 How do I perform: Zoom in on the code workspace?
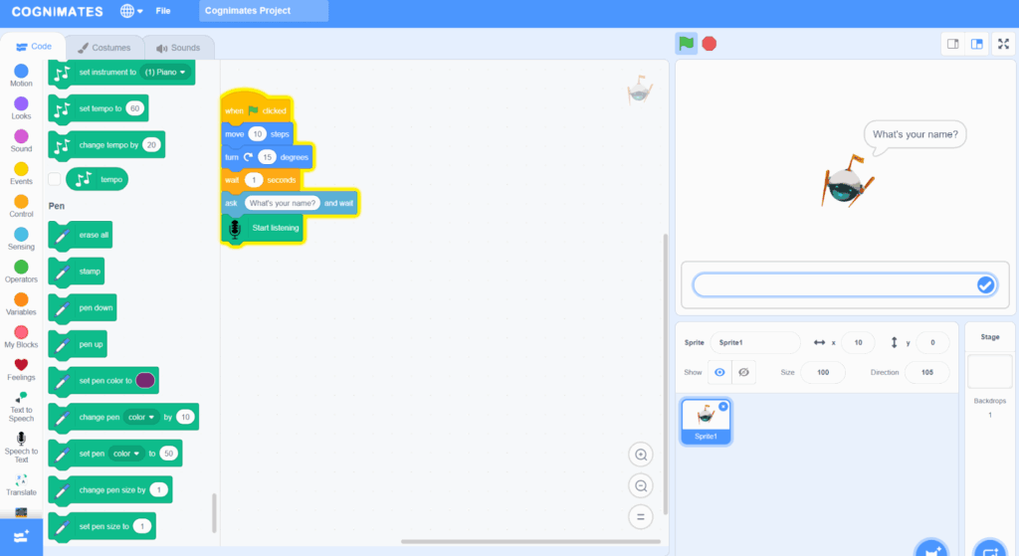641,455
